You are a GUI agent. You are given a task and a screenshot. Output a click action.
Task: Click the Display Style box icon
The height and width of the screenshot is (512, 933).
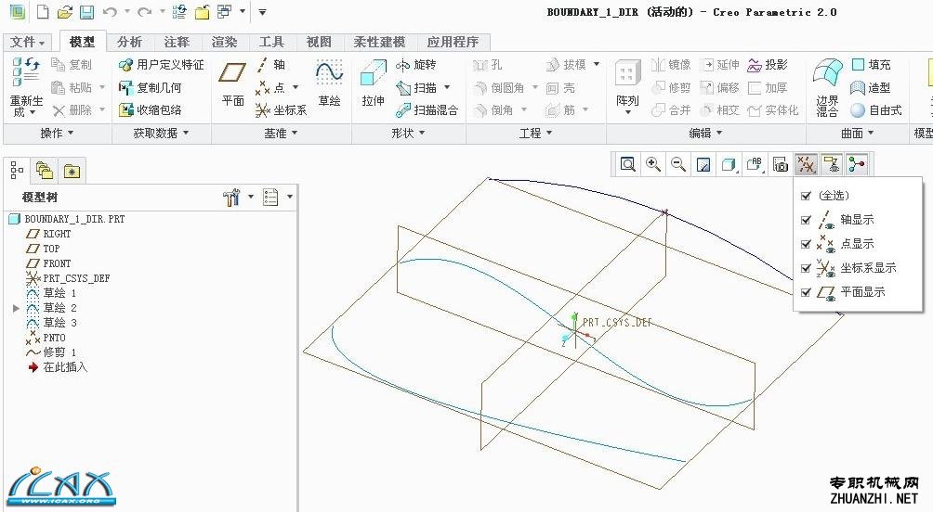[729, 164]
